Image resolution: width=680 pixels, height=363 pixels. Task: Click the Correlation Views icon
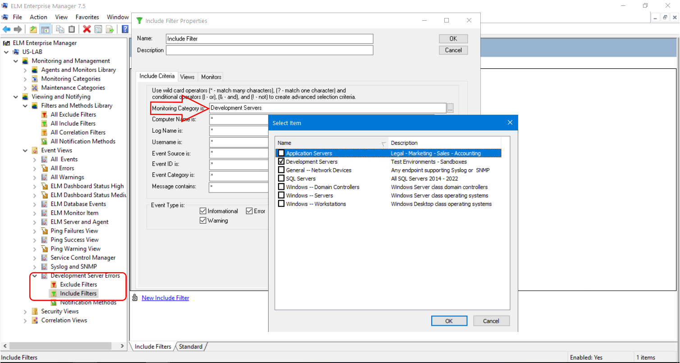coord(35,320)
